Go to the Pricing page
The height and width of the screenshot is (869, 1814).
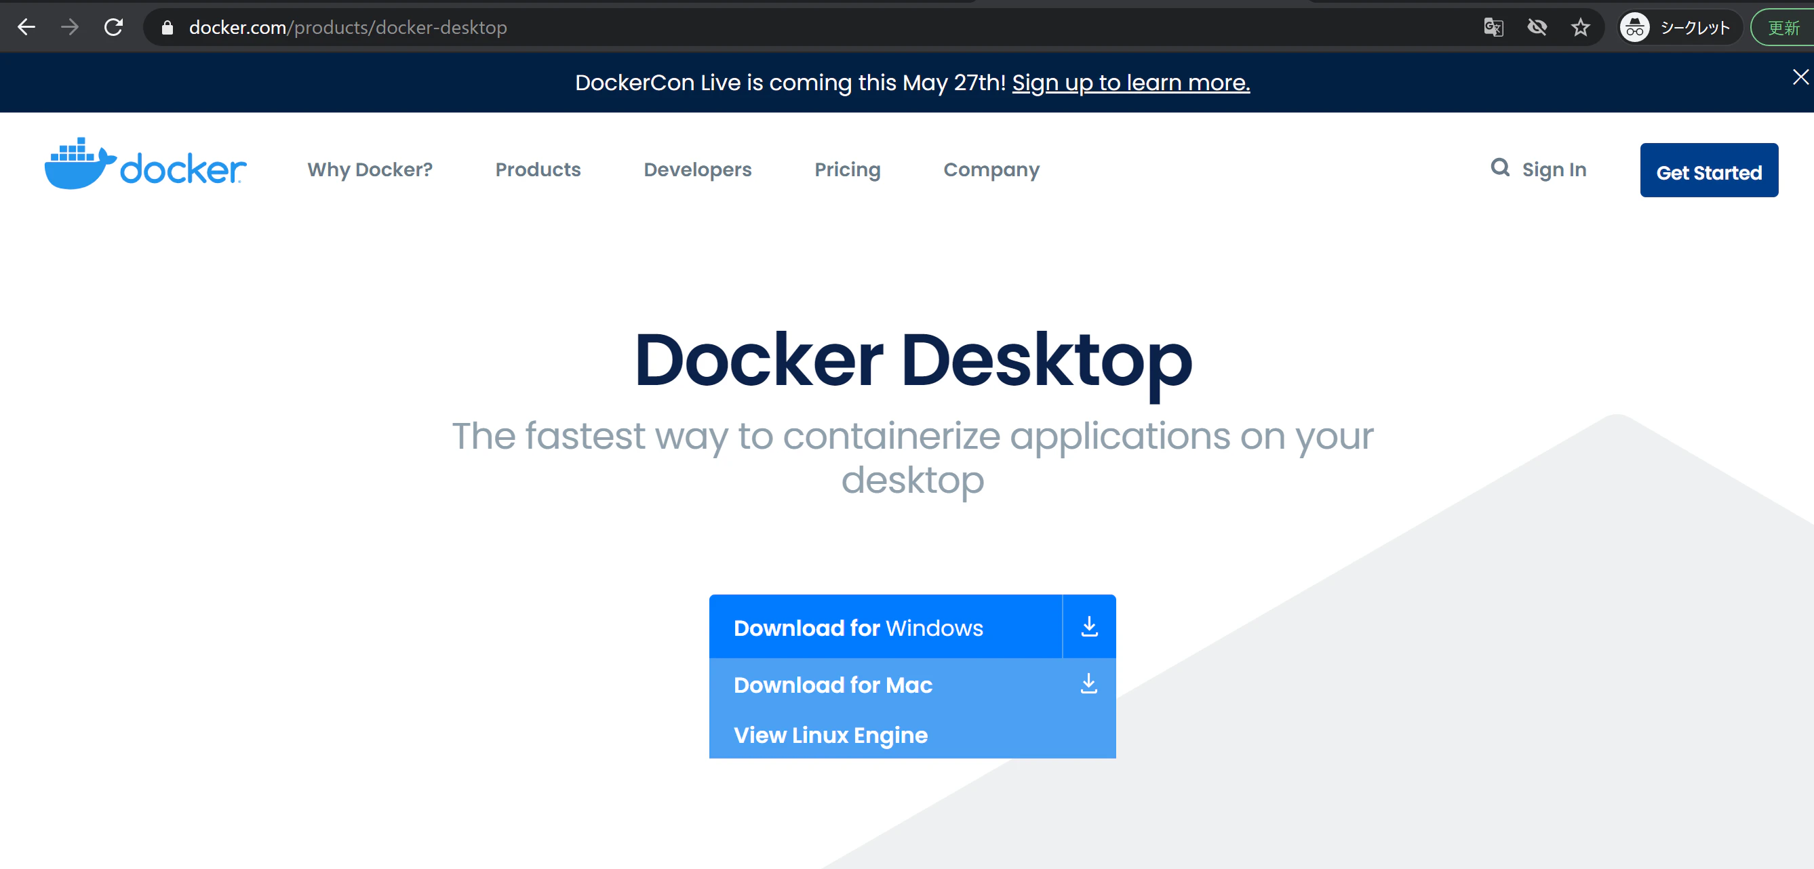click(x=847, y=169)
